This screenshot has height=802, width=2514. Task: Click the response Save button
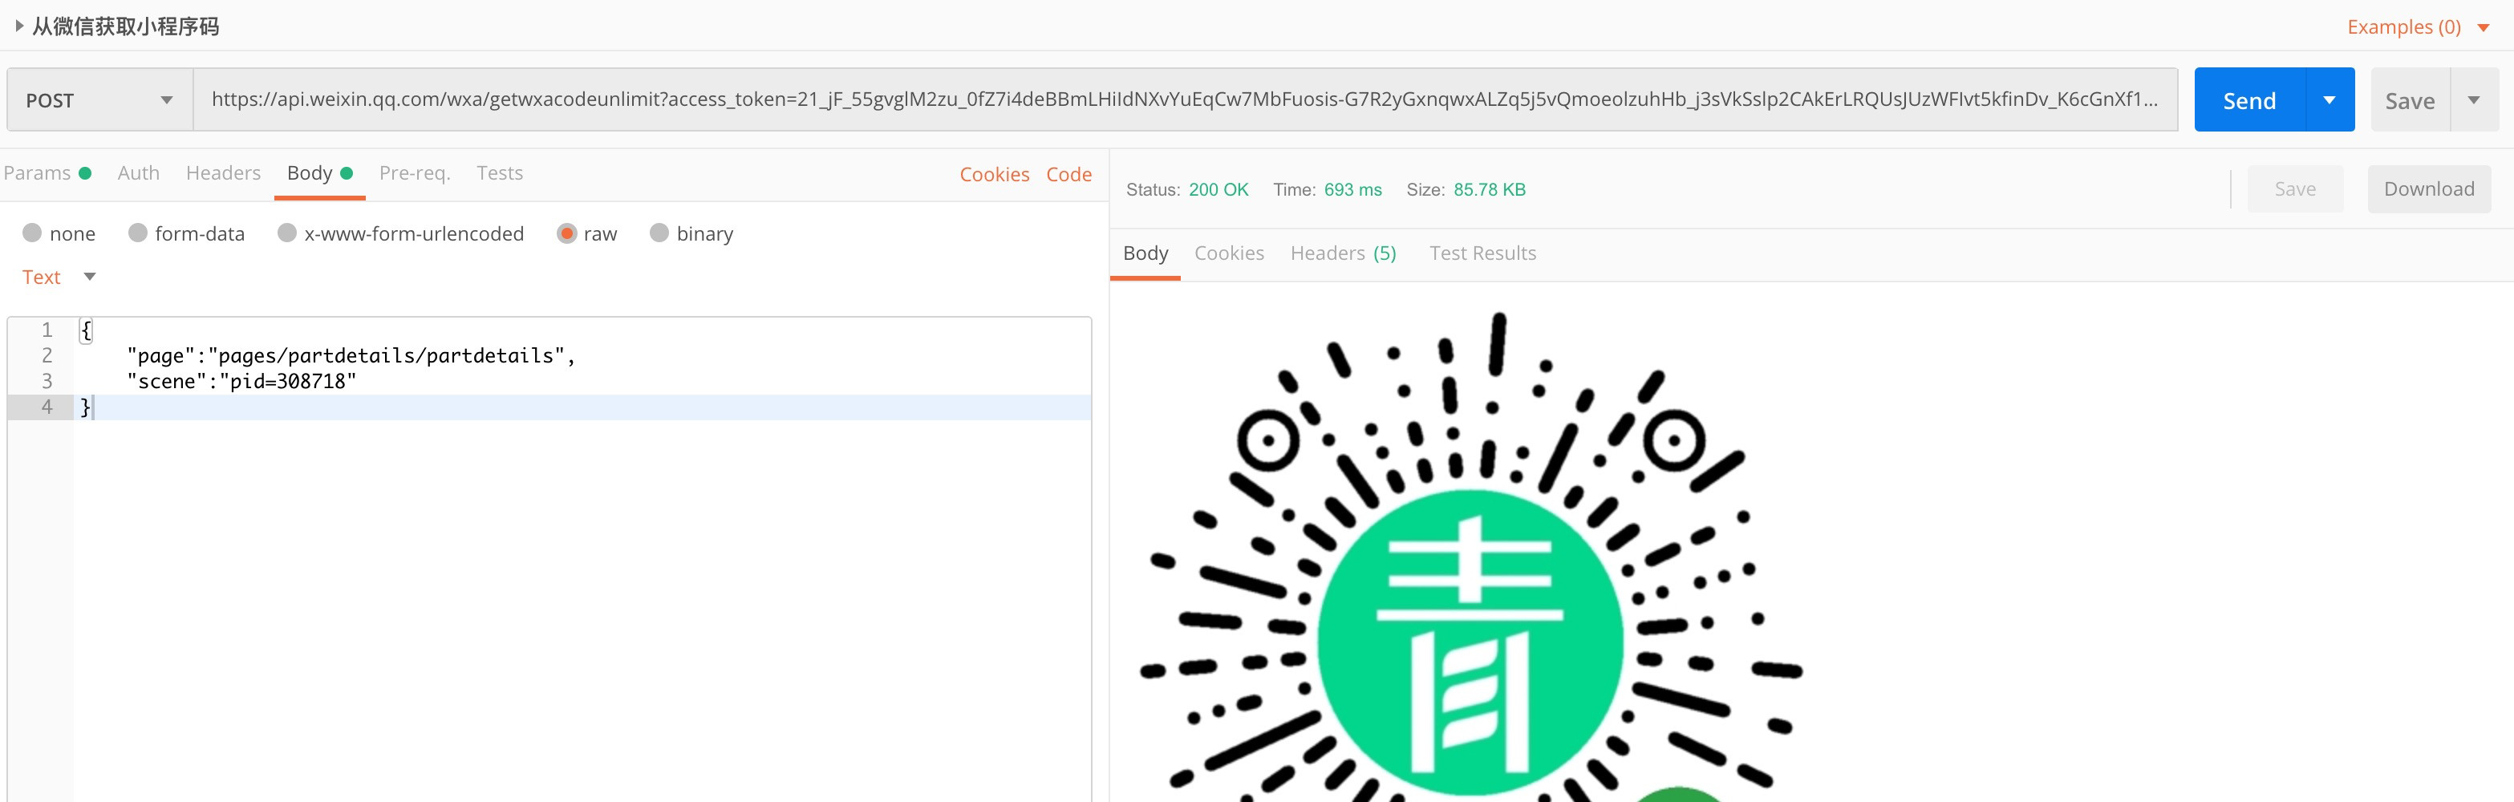pos(2295,189)
